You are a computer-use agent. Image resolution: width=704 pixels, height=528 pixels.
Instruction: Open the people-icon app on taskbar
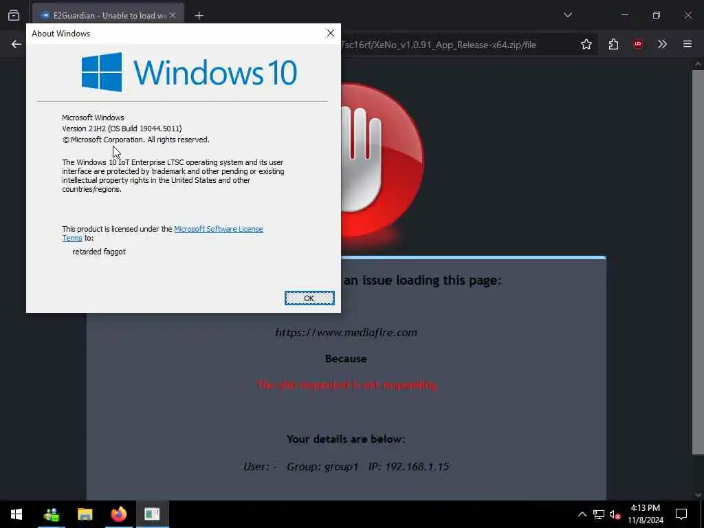52,514
